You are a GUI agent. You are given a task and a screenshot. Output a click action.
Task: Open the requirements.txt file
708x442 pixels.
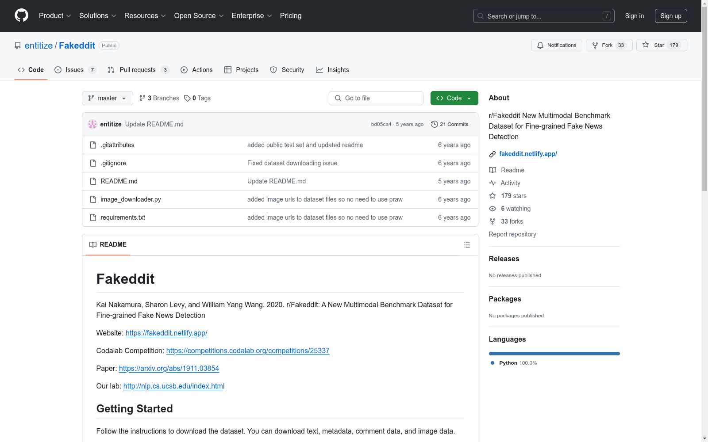[123, 217]
